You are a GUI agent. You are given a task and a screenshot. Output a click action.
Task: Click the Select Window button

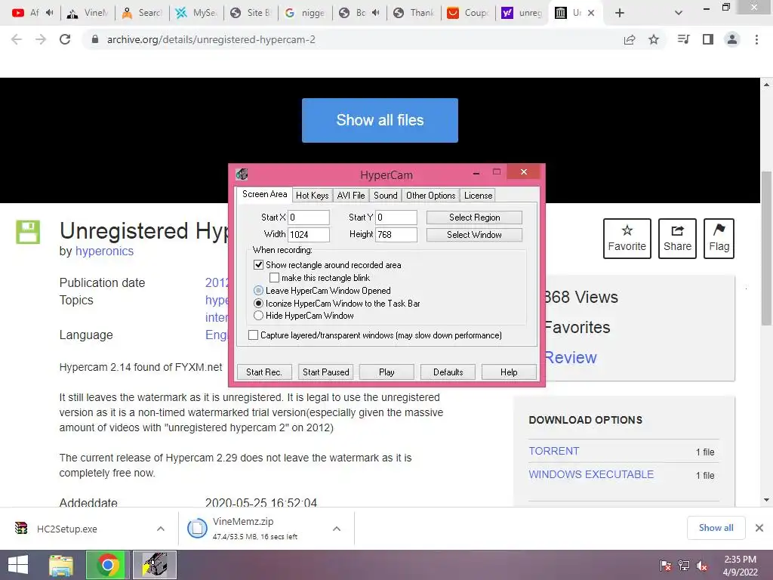[x=474, y=235]
